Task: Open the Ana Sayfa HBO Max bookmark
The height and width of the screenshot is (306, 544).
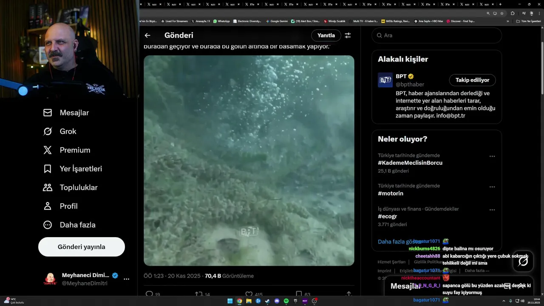Action: 428,21
